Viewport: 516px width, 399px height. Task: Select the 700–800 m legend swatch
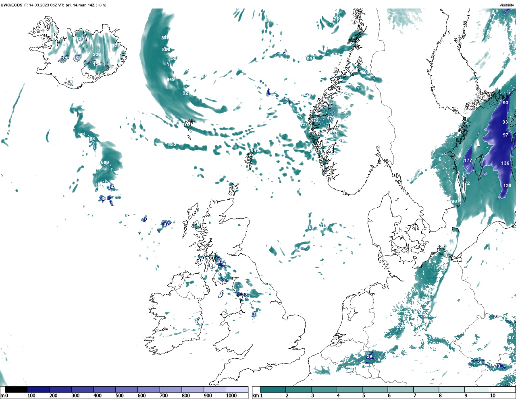[x=171, y=389]
